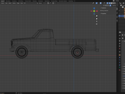Switch to Solid viewport shading

tap(111, 3)
